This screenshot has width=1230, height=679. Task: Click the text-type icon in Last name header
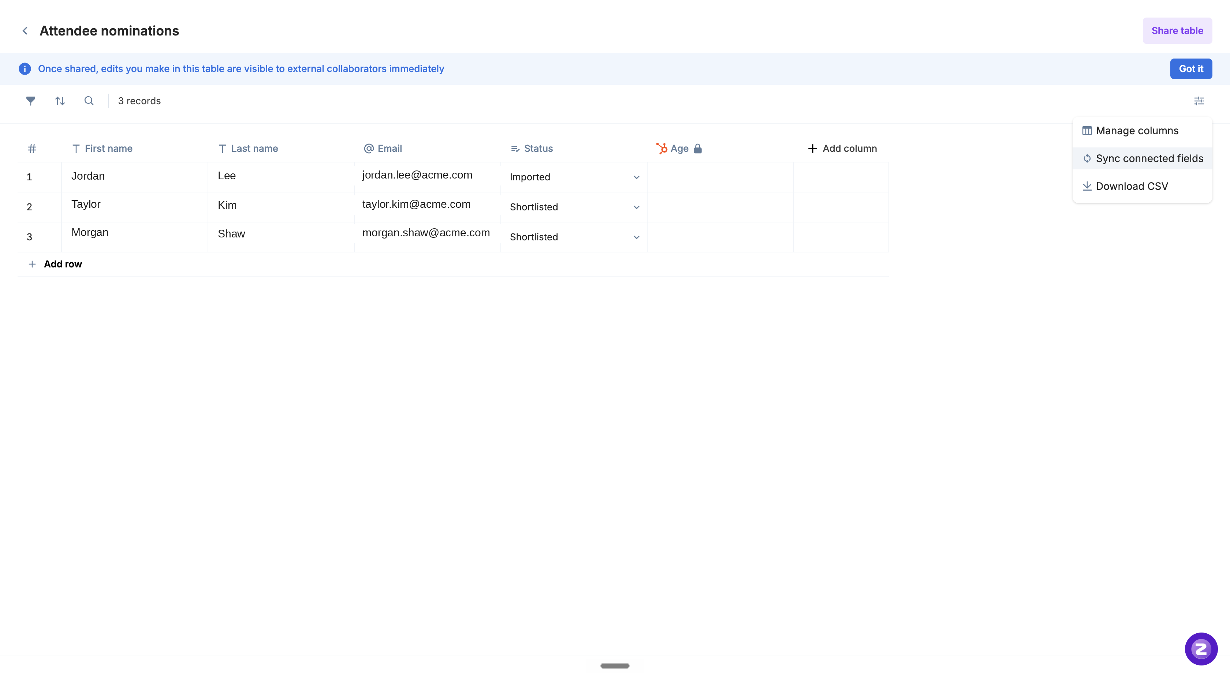(x=222, y=149)
